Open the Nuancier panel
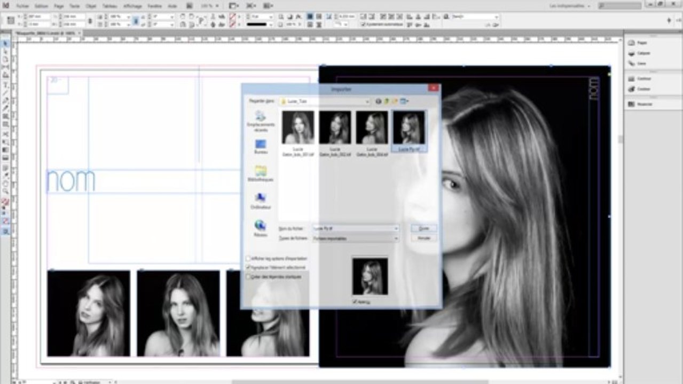 (x=640, y=104)
